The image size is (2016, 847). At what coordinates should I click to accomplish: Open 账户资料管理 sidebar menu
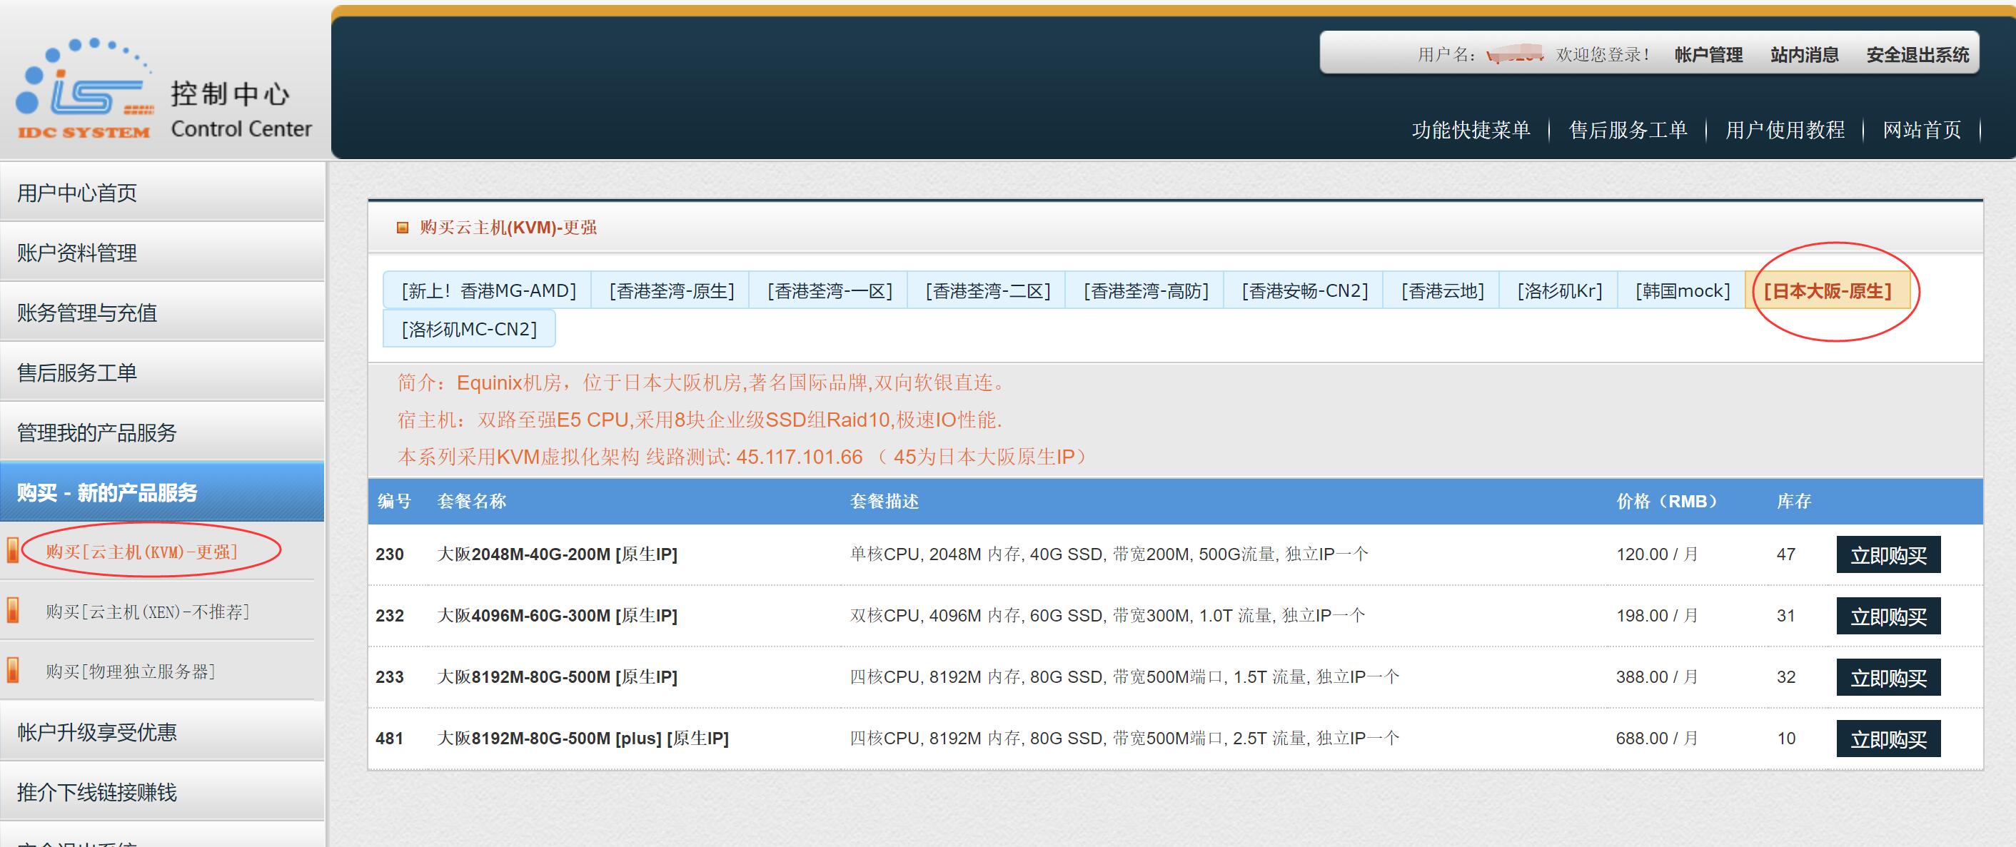click(x=162, y=253)
